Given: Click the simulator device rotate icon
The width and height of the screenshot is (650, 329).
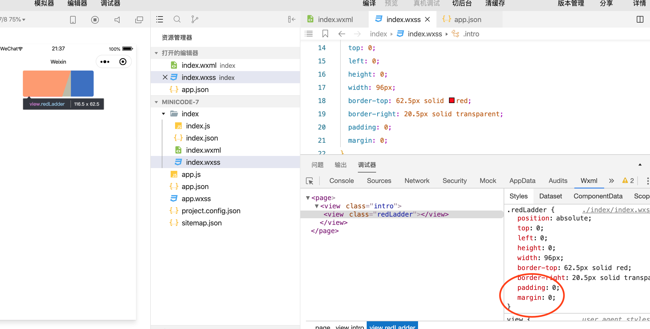Looking at the screenshot, I should tap(73, 20).
